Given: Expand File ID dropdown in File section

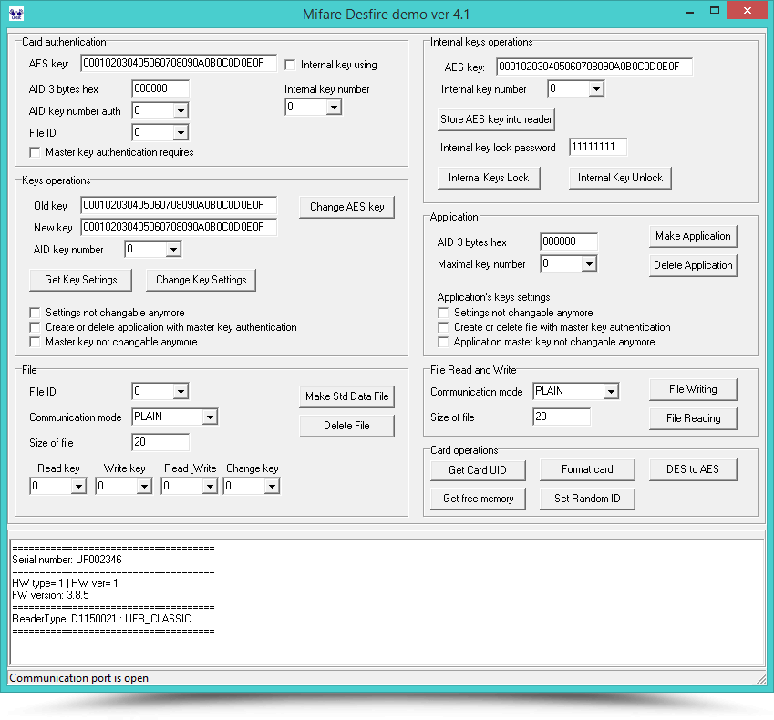Looking at the screenshot, I should pos(181,392).
